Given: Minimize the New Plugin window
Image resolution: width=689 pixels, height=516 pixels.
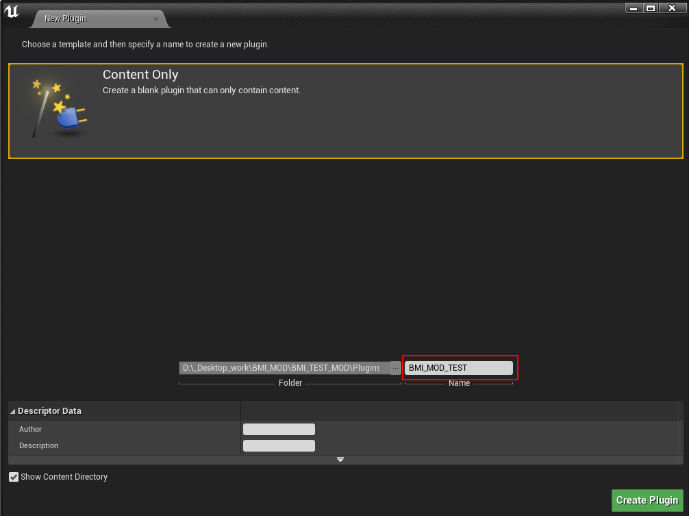Looking at the screenshot, I should tap(634, 8).
